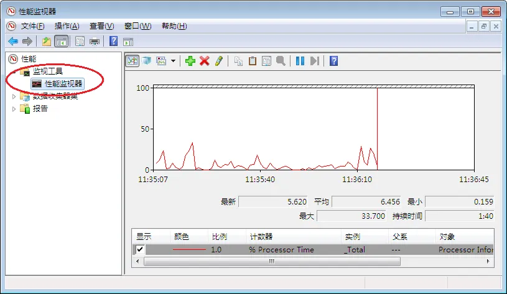Viewport: 507px width, 294px height.
Task: Click View log data cube icon
Action: pyautogui.click(x=146, y=61)
